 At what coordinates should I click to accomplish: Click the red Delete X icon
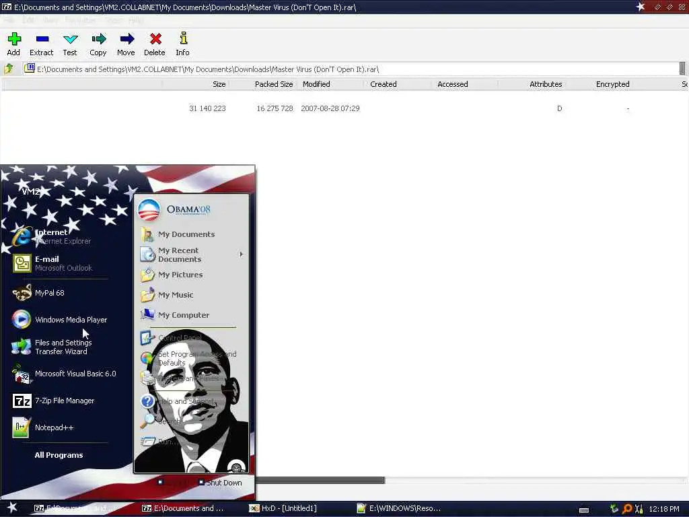pos(155,39)
